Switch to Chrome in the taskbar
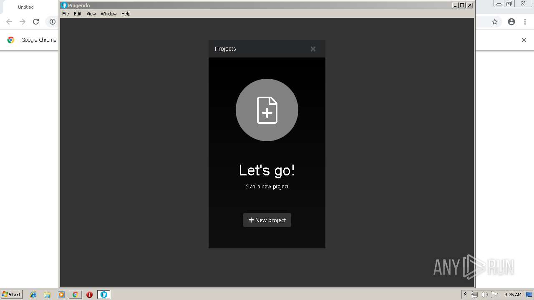 pos(76,295)
